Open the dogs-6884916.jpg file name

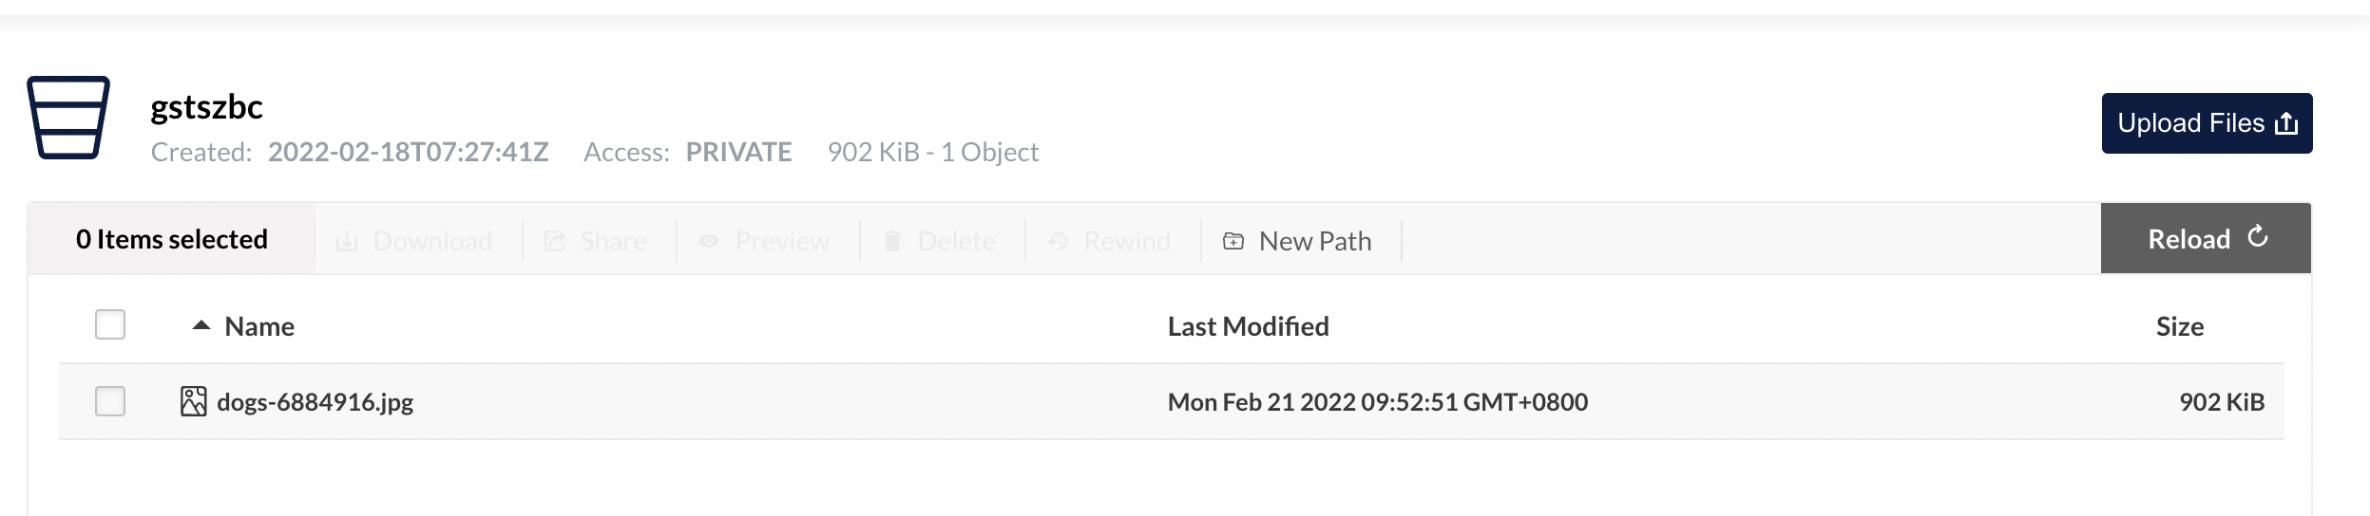click(x=315, y=402)
